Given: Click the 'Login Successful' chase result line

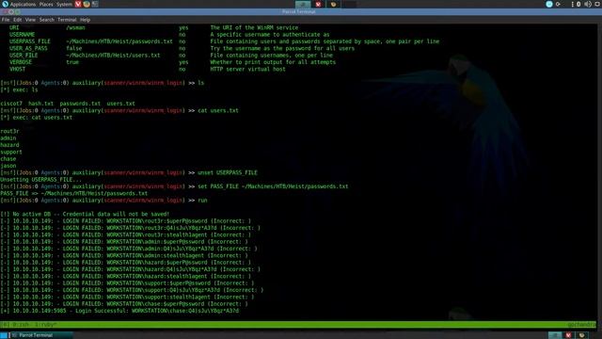Looking at the screenshot, I should 119,311.
